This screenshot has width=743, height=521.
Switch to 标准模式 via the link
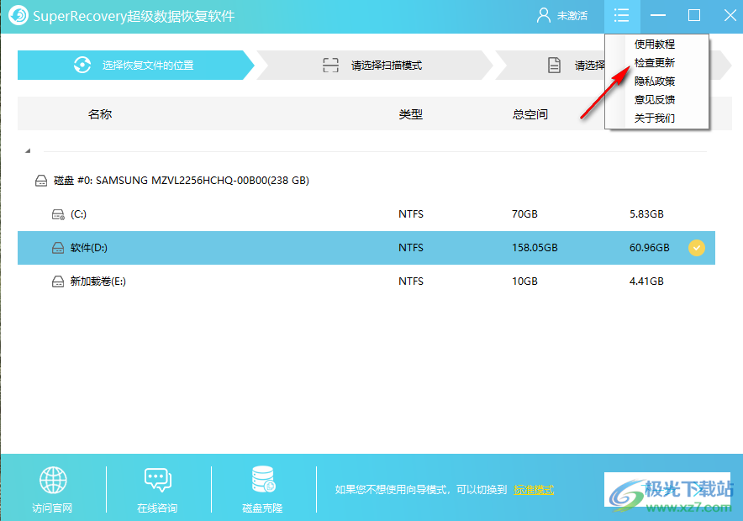pos(534,490)
